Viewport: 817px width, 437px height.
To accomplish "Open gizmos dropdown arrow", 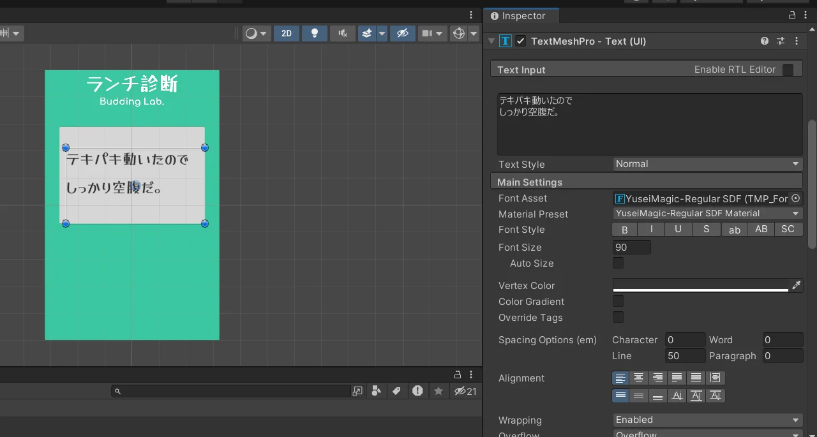I will 474,33.
